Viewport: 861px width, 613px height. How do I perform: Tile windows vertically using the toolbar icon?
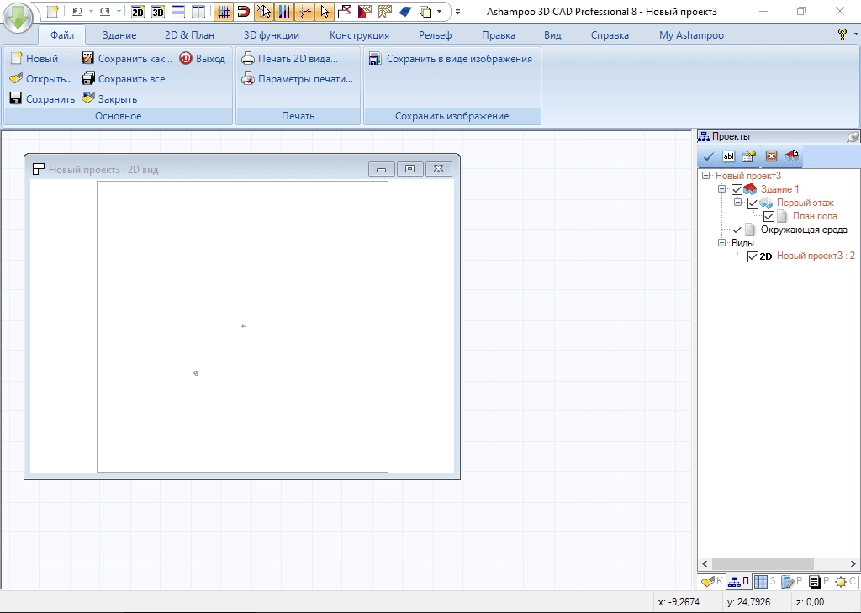pos(198,12)
